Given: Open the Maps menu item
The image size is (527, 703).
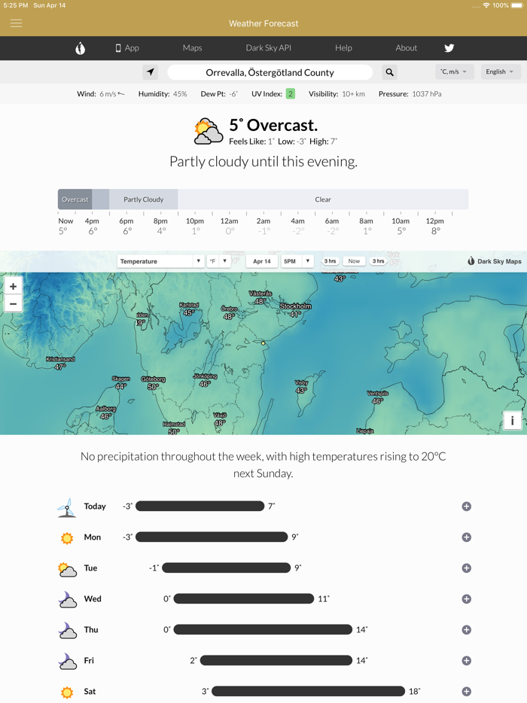Looking at the screenshot, I should click(193, 48).
